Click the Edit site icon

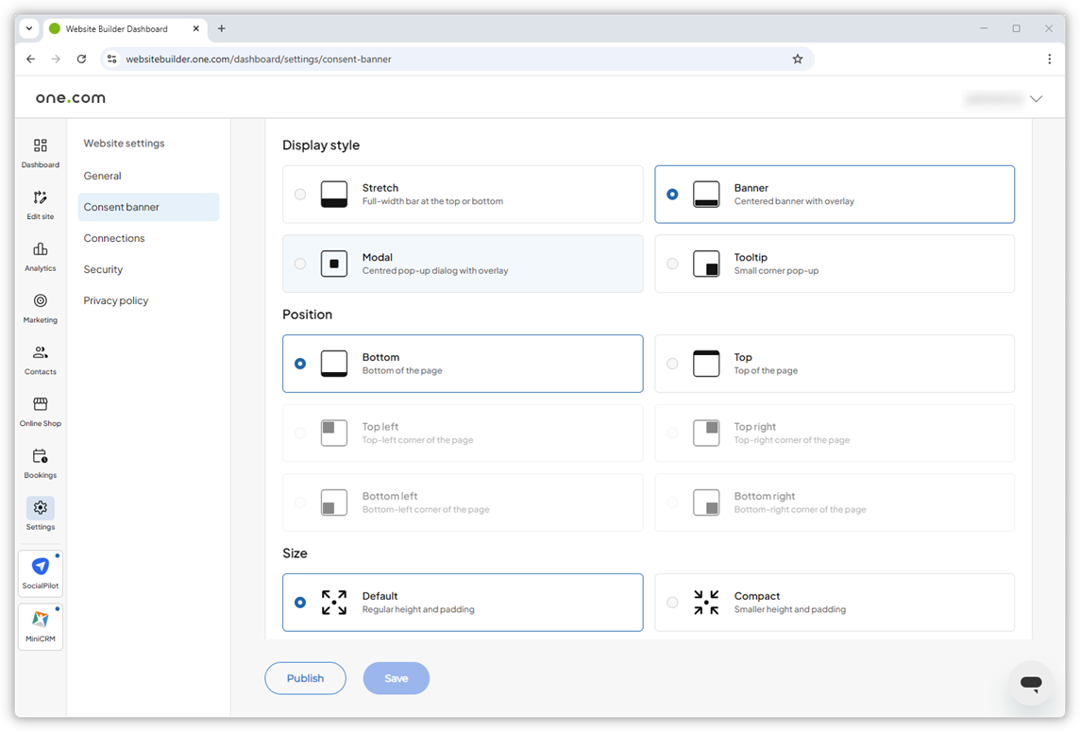coord(40,198)
